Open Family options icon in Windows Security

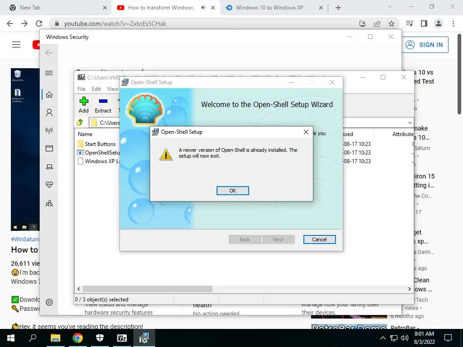[x=49, y=203]
